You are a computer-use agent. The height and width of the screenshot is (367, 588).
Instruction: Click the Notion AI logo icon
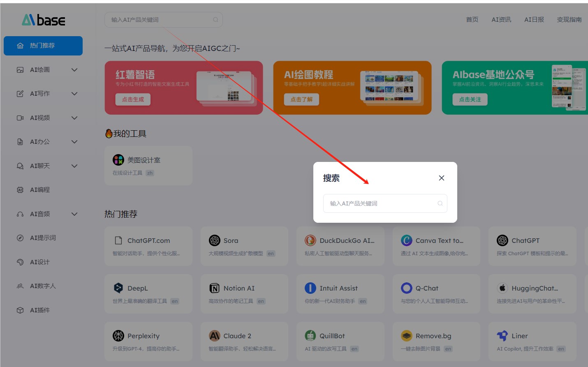(x=215, y=288)
